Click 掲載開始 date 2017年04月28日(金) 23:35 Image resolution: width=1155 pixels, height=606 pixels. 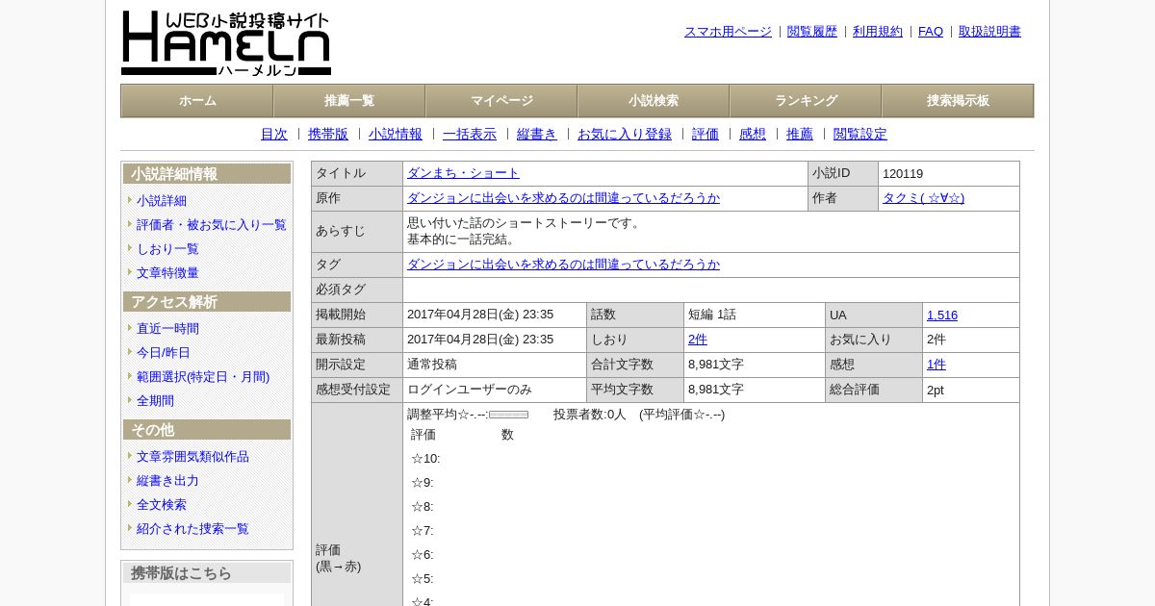(480, 315)
